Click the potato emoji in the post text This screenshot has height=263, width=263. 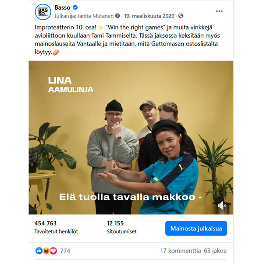56,52
